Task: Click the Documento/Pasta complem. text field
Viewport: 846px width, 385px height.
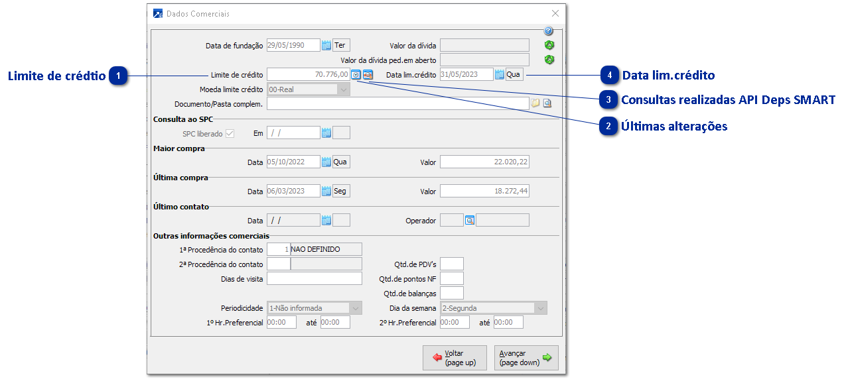Action: 397,103
